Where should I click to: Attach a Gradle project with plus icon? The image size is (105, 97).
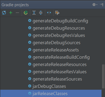[x=11, y=13]
